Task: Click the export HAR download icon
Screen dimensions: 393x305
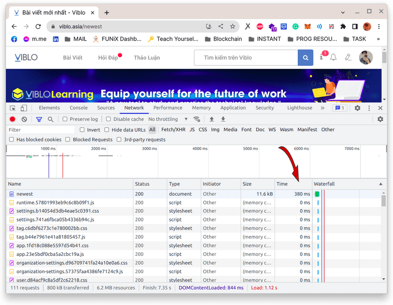Action: tap(223, 119)
